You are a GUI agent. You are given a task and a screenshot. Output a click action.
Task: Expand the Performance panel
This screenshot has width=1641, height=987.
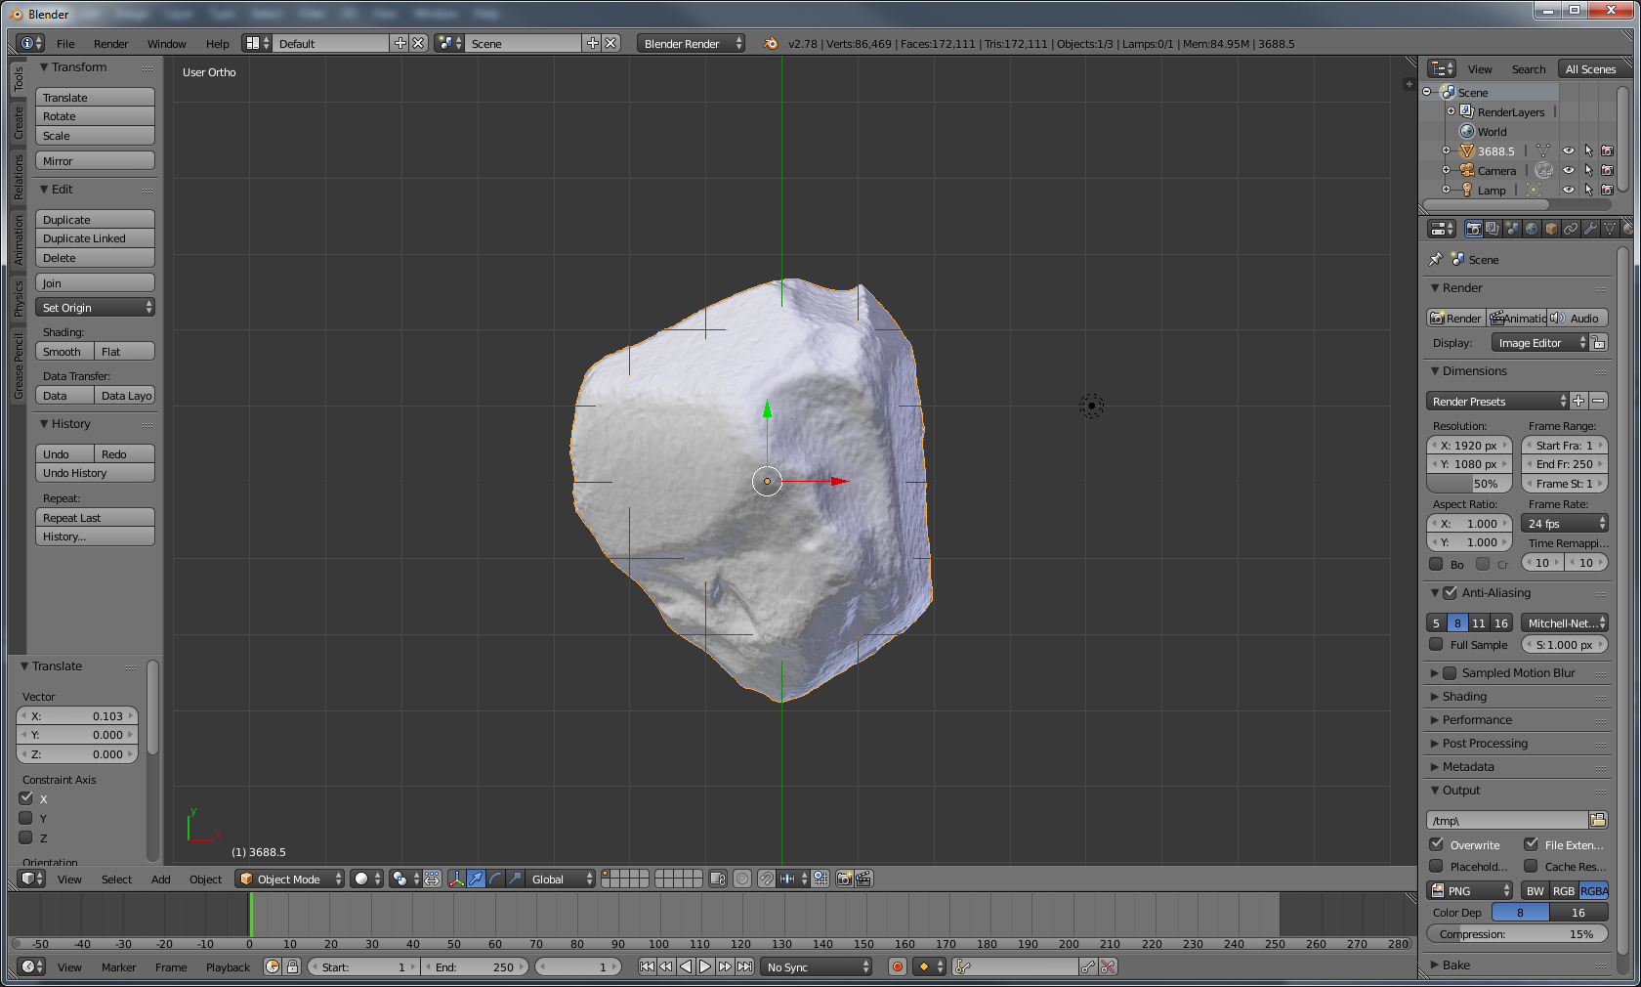coord(1476,720)
